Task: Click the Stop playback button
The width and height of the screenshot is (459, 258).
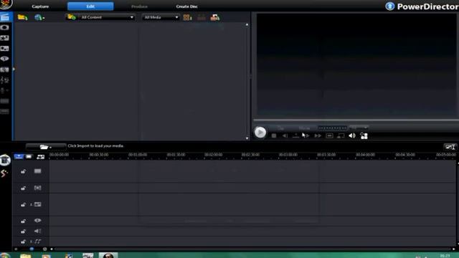Action: click(x=274, y=135)
